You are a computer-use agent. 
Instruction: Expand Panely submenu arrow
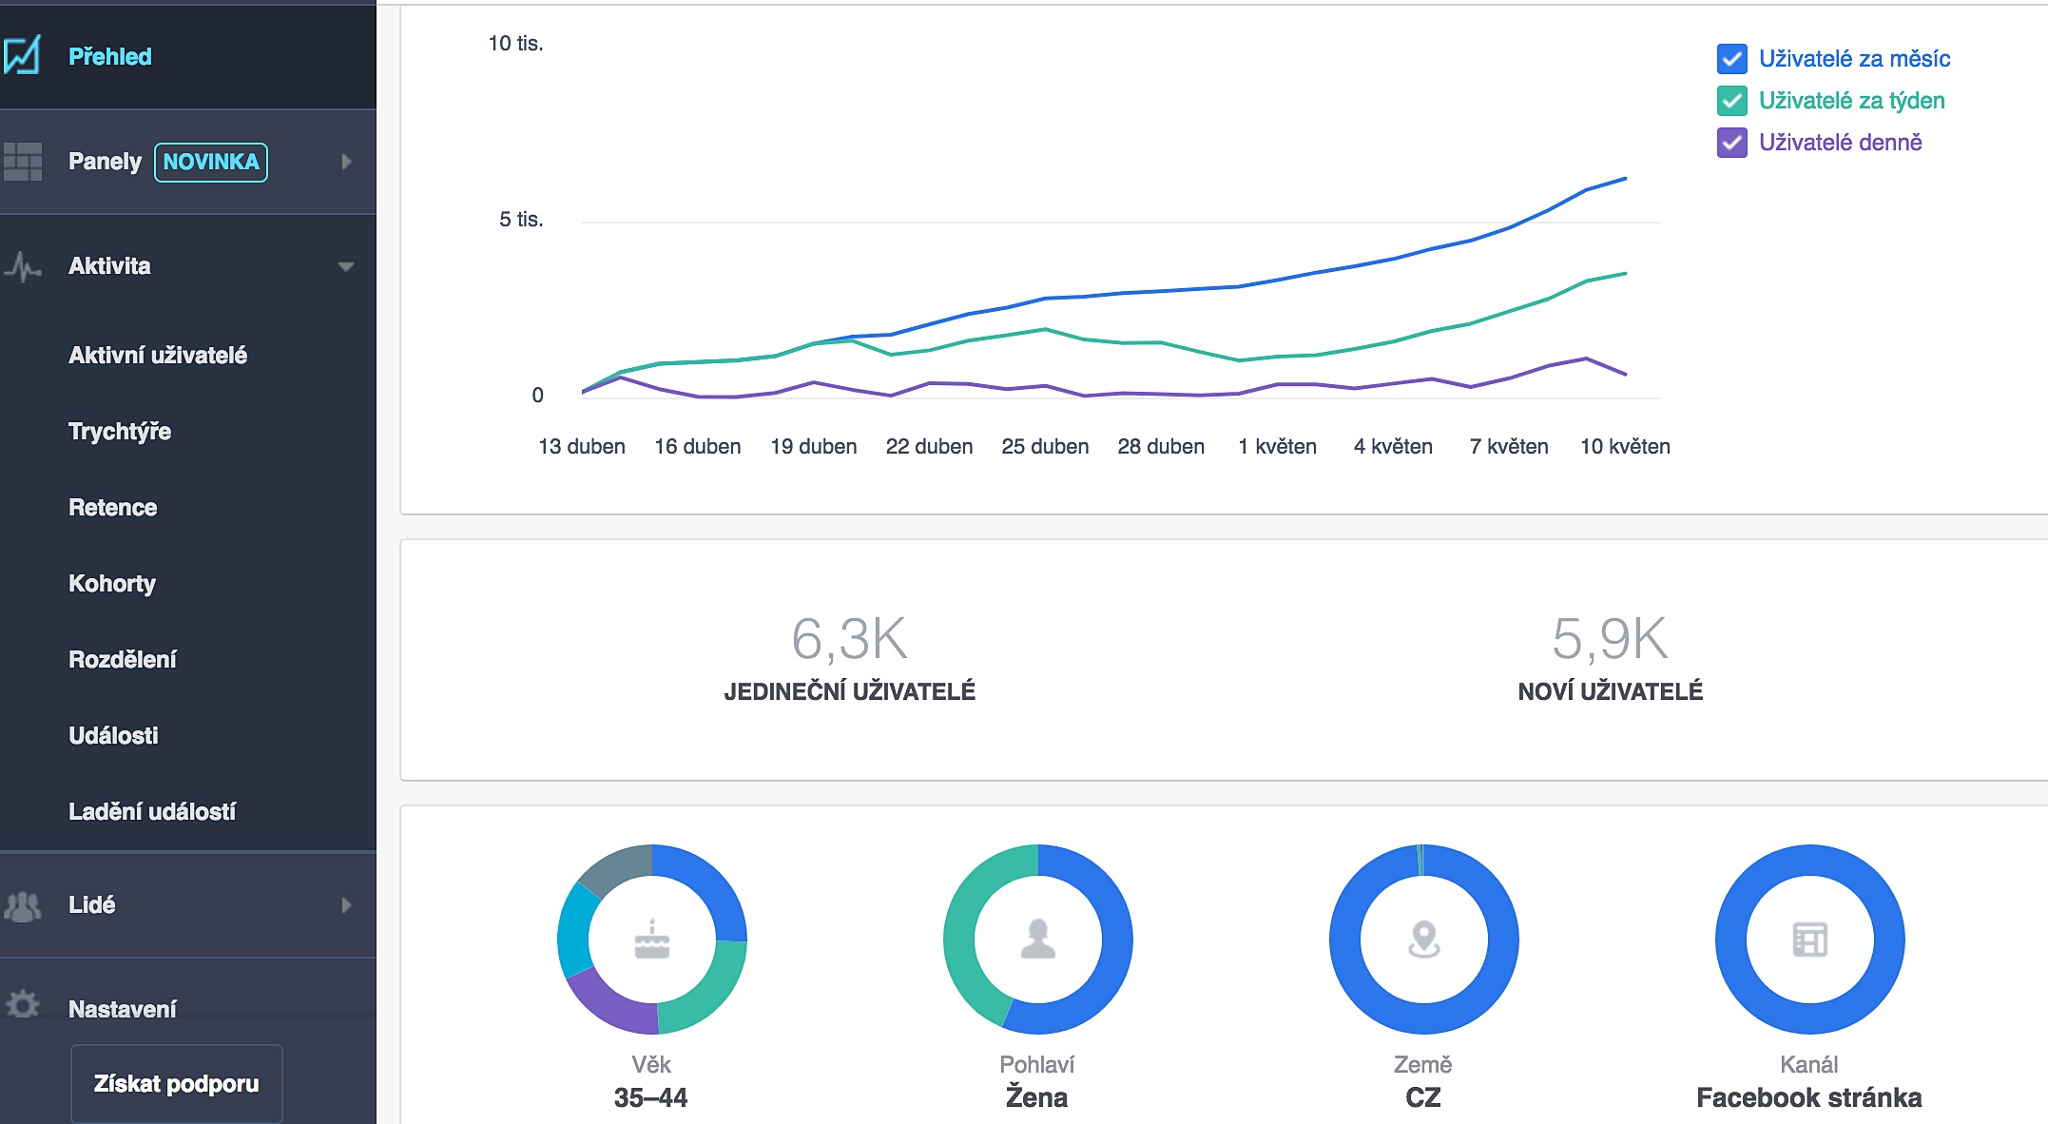[x=346, y=162]
